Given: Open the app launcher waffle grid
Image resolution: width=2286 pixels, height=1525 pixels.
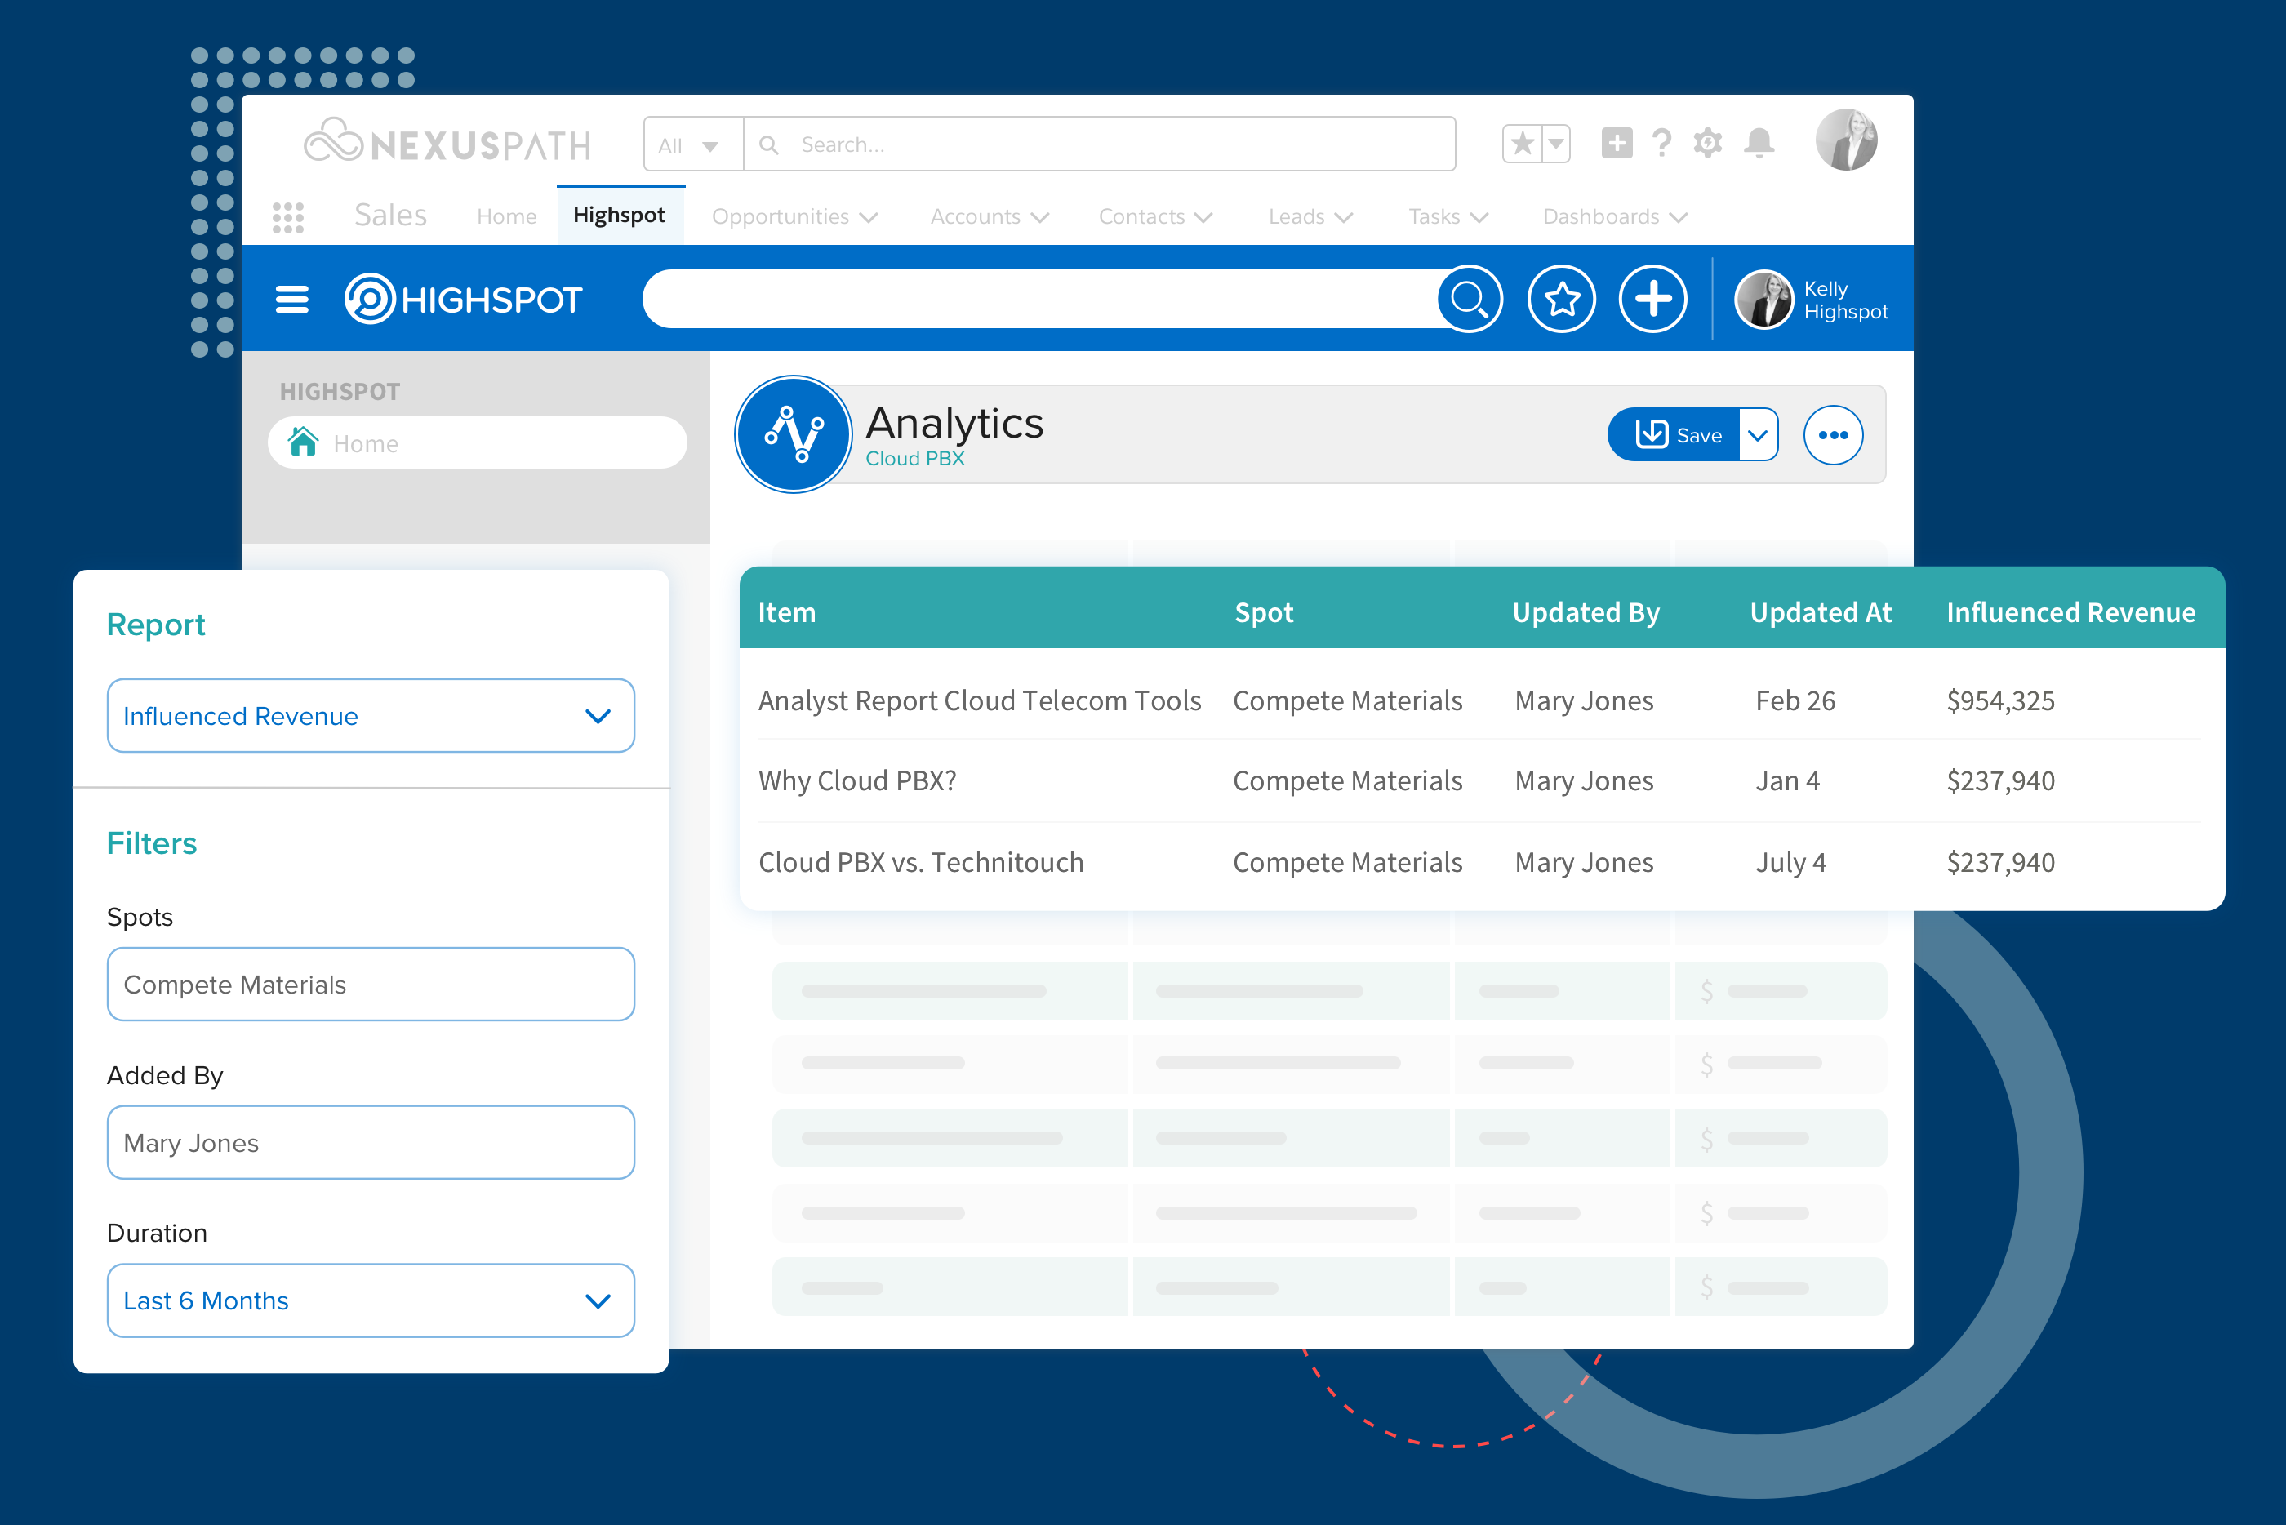Looking at the screenshot, I should [289, 216].
